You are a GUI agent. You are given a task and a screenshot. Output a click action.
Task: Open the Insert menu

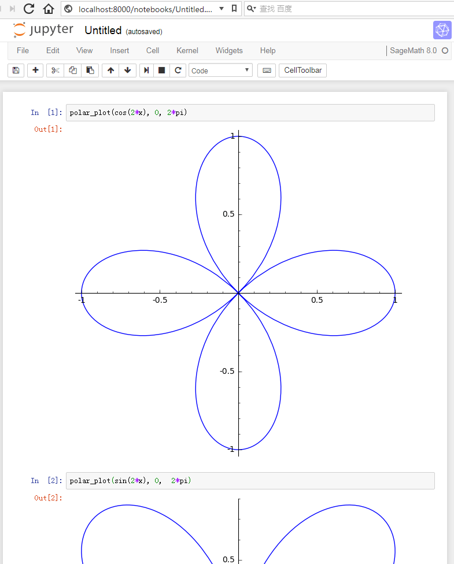(120, 51)
